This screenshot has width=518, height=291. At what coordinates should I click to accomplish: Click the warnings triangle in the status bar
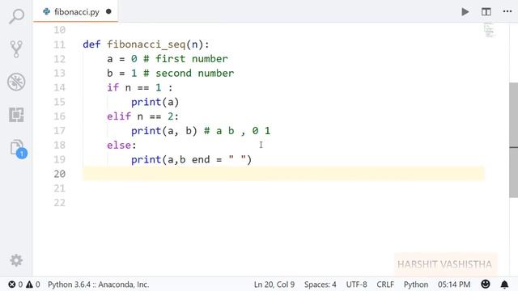coord(29,285)
